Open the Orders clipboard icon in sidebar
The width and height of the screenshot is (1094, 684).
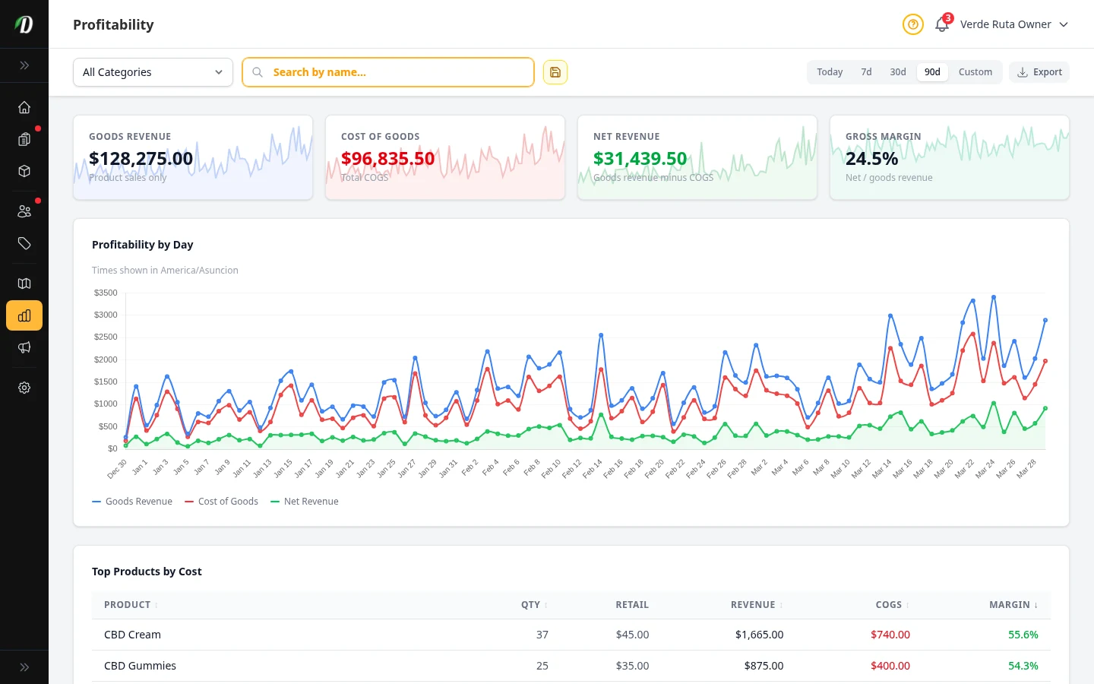tap(24, 139)
